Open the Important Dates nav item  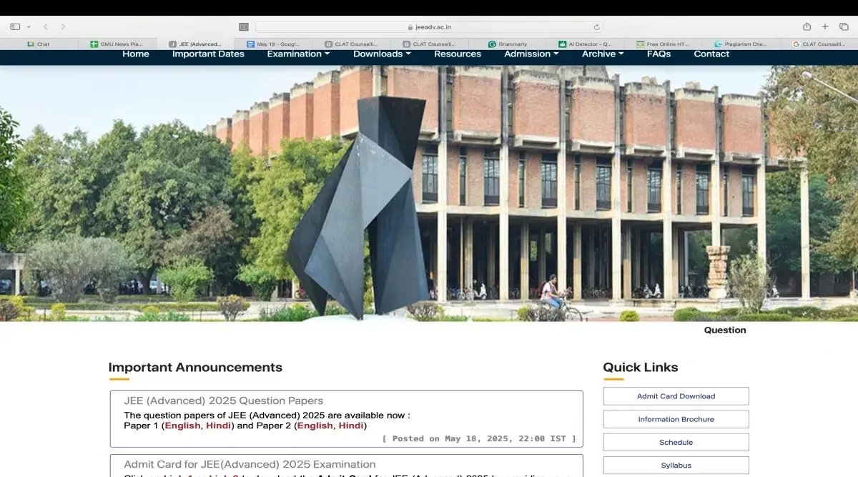[208, 54]
